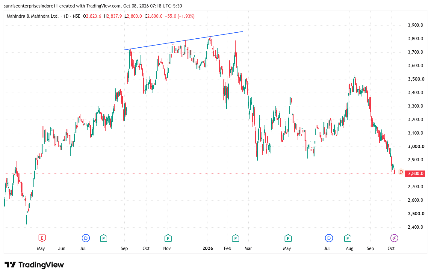Open the green earnings E marker above May 2026
Image resolution: width=431 pixels, height=276 pixels.
(x=288, y=238)
